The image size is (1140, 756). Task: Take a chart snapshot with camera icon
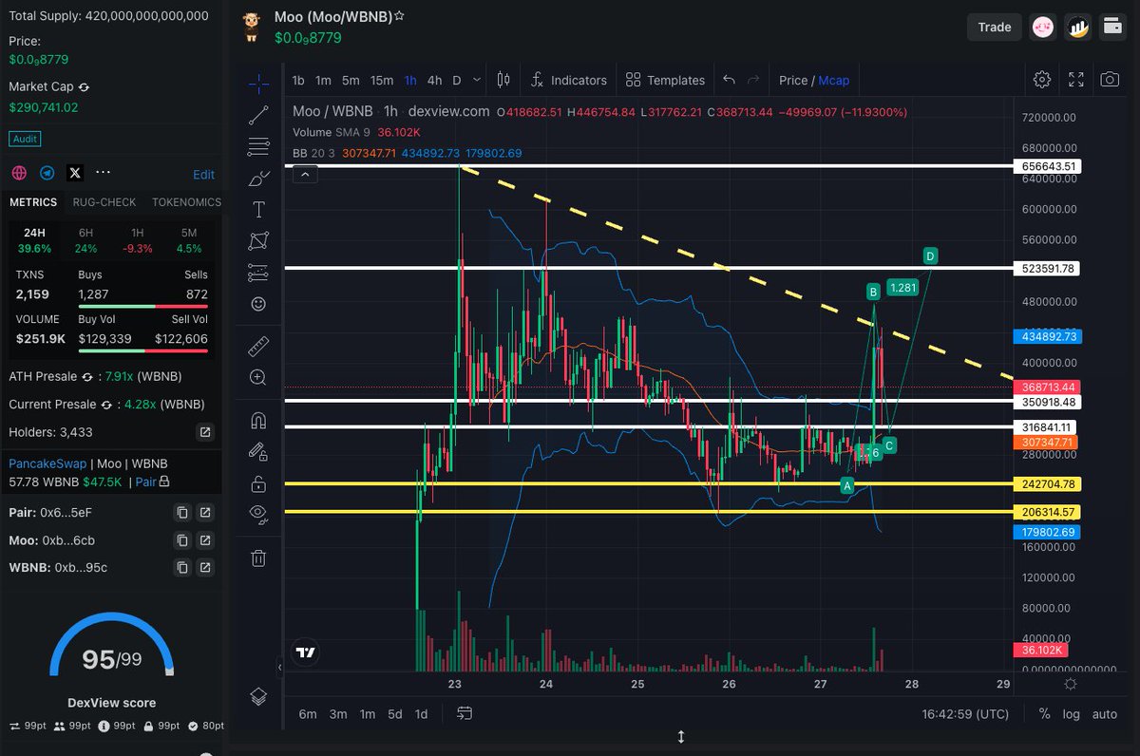point(1110,80)
